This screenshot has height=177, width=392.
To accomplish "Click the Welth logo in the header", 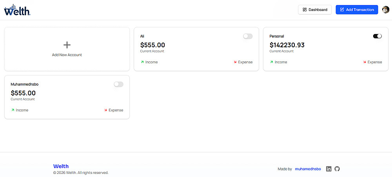I will tap(17, 10).
